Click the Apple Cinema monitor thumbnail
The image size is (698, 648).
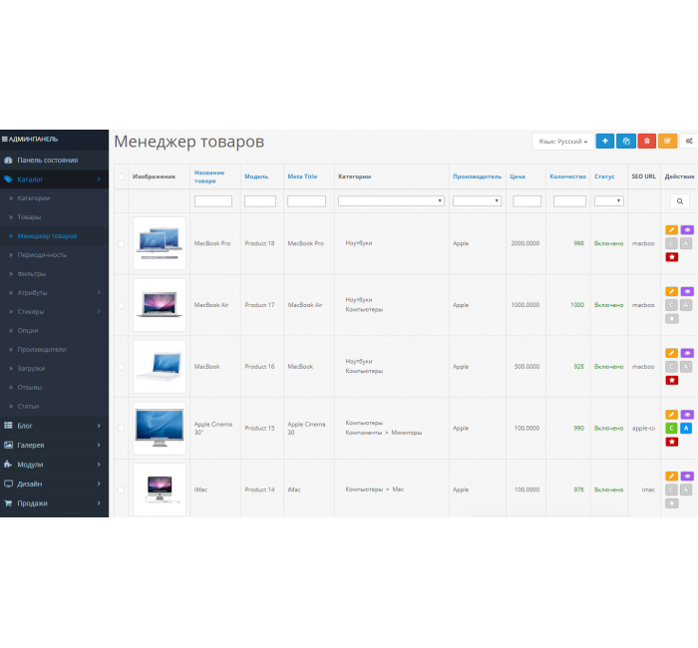pos(160,428)
